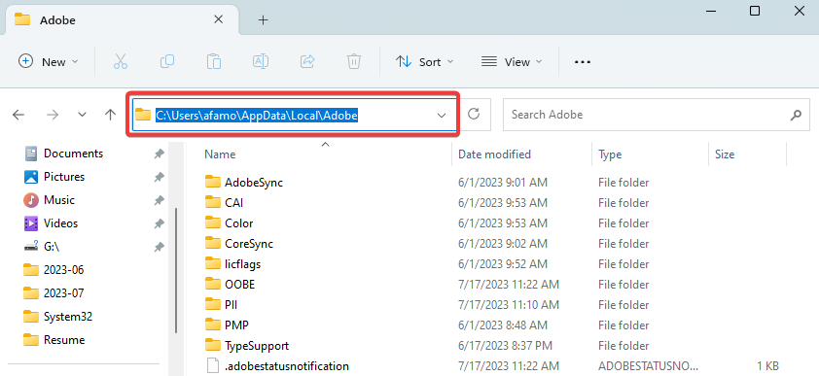Select the Color folder
Viewport: 819px width, 376px height.
pyautogui.click(x=238, y=223)
